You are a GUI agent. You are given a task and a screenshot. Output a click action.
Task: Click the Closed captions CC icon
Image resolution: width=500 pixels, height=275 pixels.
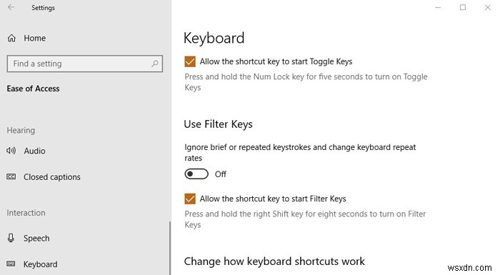(11, 176)
